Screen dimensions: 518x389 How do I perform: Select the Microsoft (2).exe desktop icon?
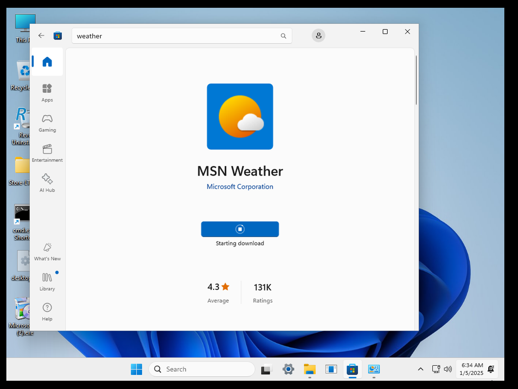pyautogui.click(x=20, y=317)
